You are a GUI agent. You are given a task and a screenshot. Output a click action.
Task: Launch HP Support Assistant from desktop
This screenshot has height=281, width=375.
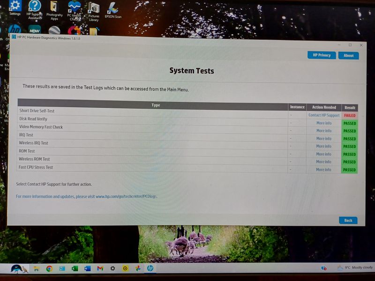35,9
